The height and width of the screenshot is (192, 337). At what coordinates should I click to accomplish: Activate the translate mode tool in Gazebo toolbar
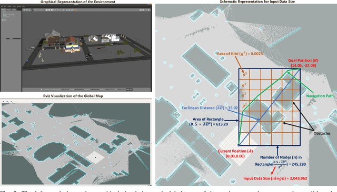click(27, 10)
